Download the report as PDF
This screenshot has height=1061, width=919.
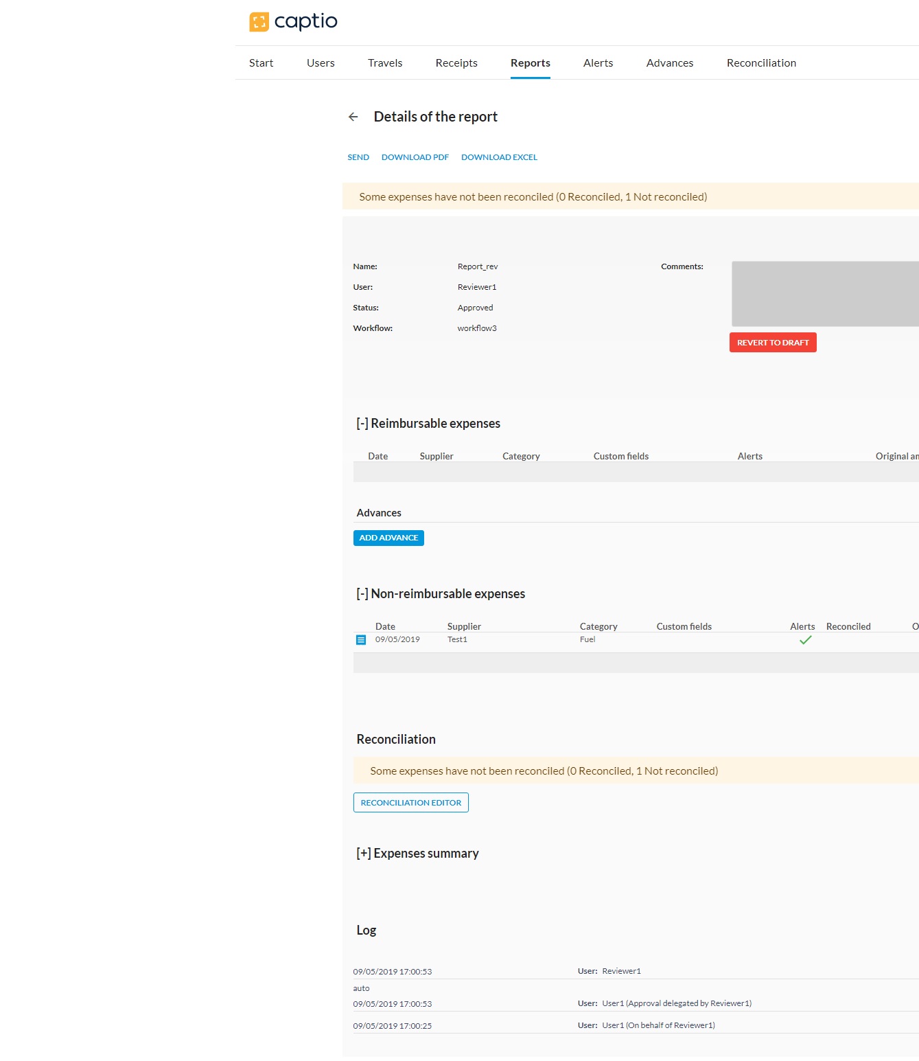pos(415,157)
